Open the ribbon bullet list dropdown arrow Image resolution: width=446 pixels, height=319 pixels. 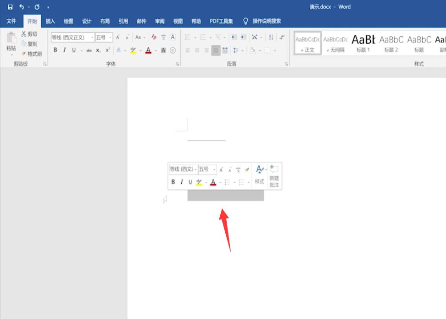tap(195, 37)
